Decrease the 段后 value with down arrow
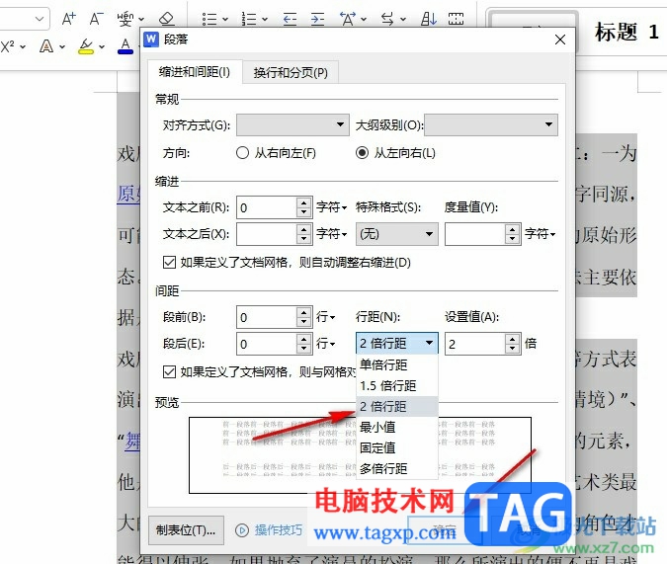667x564 pixels. point(303,349)
